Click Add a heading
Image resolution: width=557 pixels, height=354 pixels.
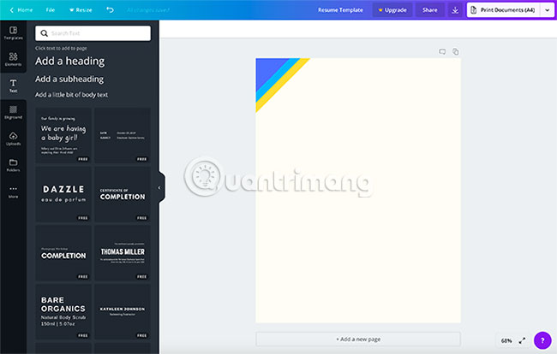click(x=70, y=62)
